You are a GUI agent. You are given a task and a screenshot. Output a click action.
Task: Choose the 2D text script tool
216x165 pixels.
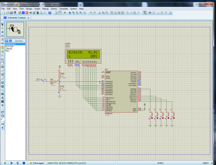2,98
